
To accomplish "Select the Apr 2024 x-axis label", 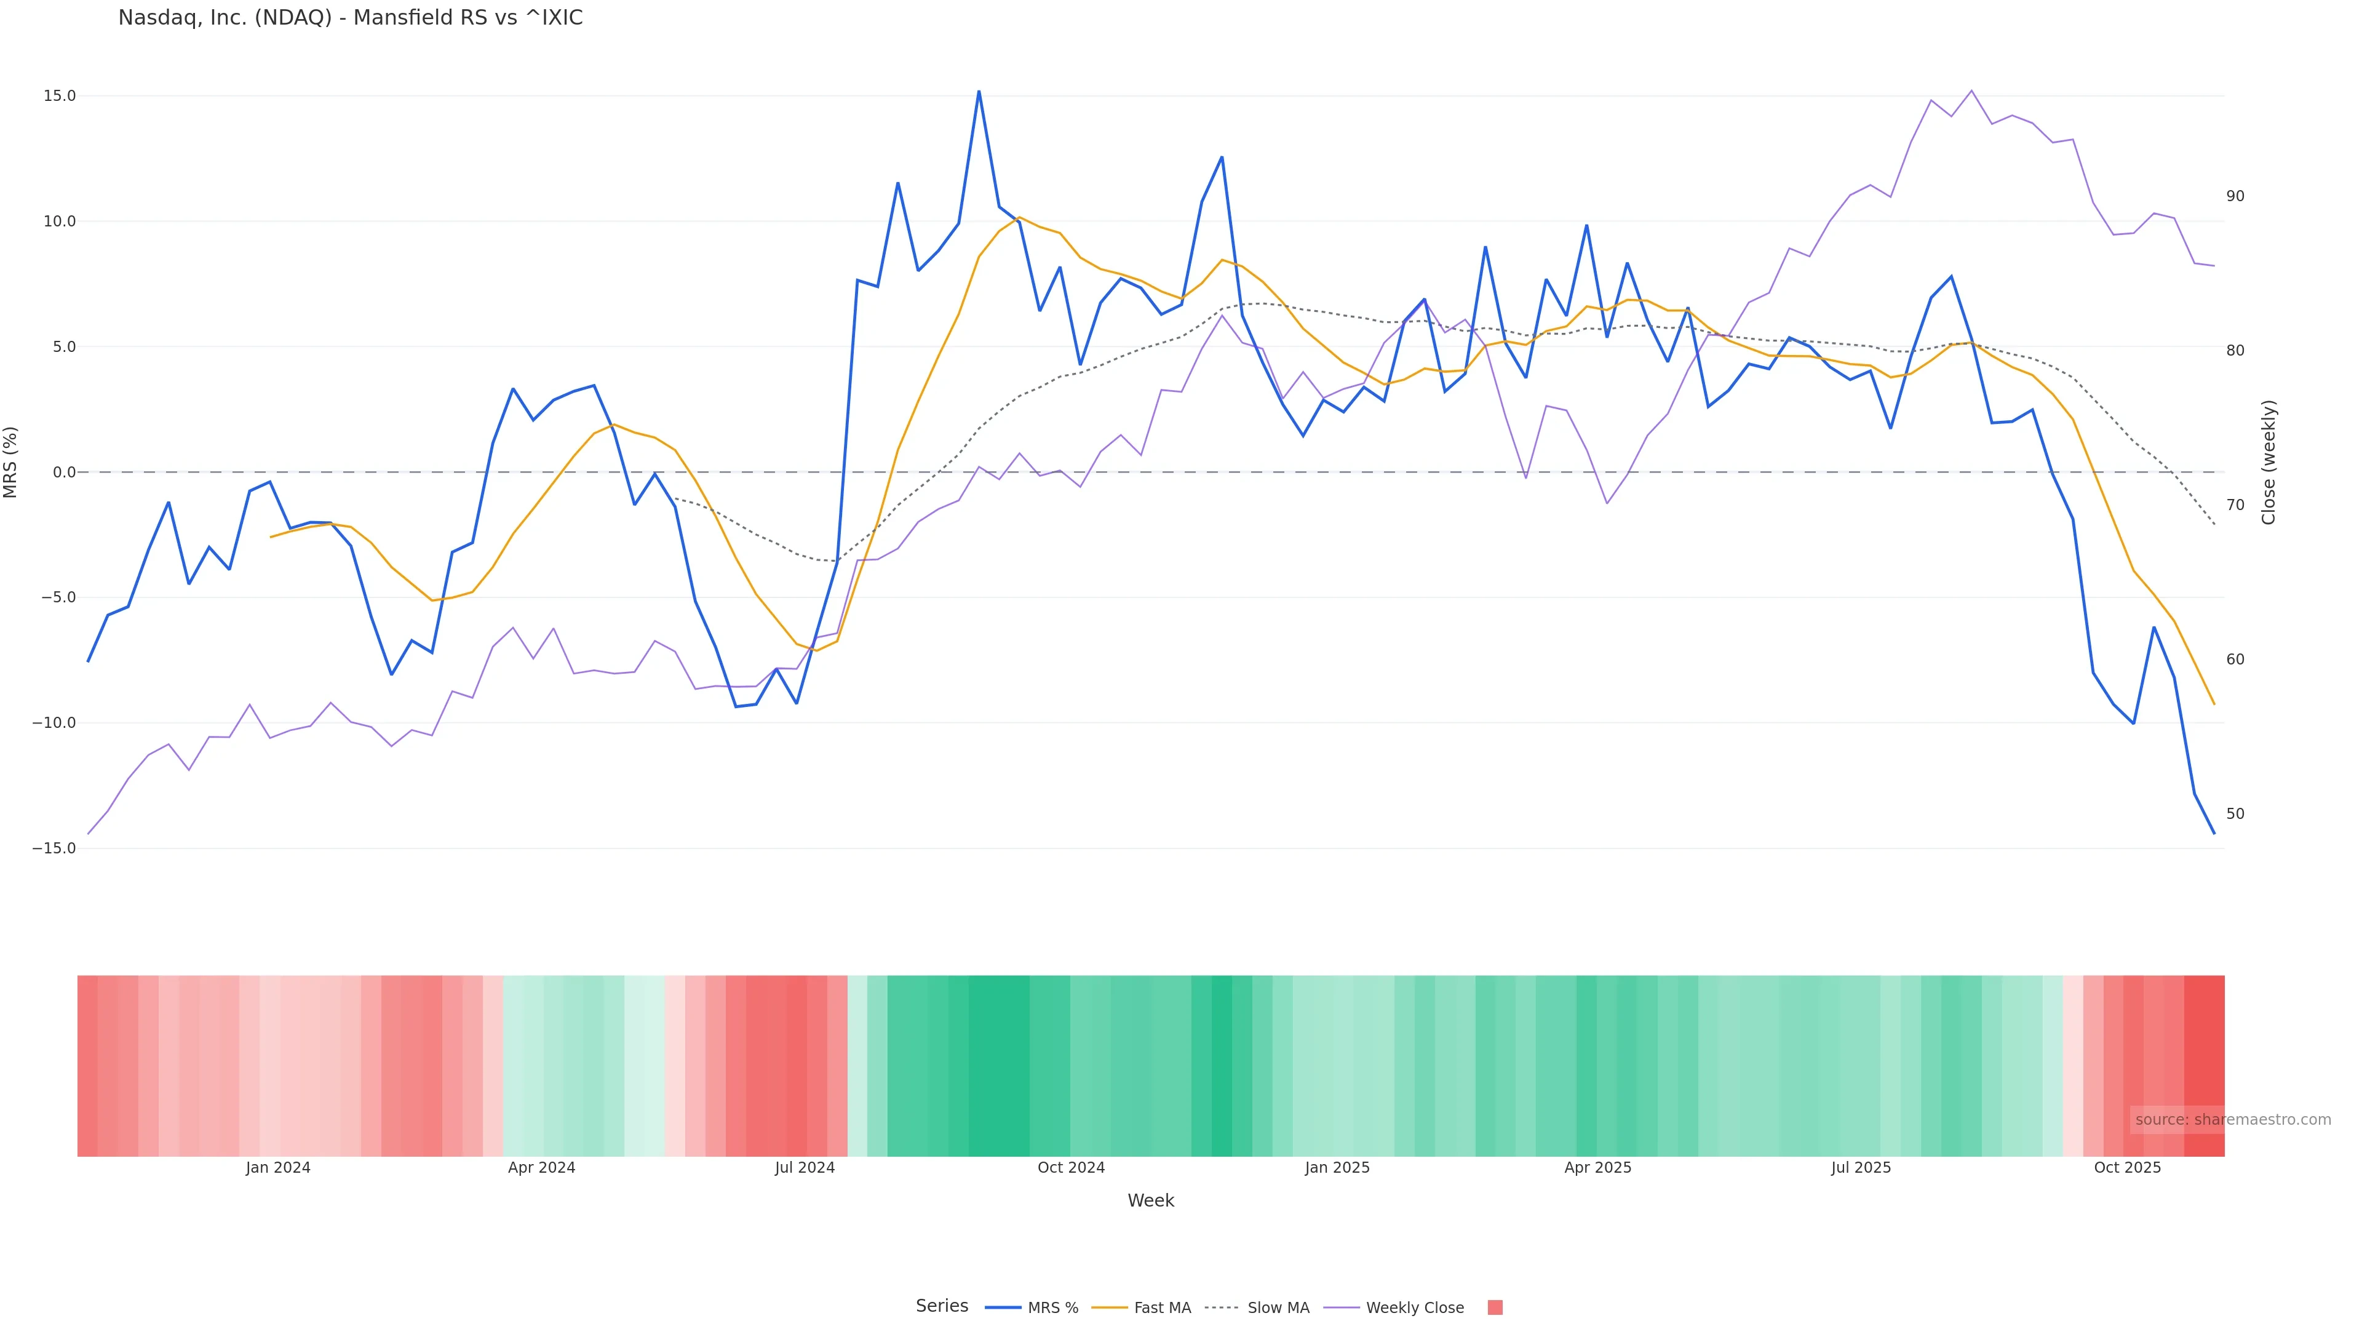I will pyautogui.click(x=542, y=1168).
